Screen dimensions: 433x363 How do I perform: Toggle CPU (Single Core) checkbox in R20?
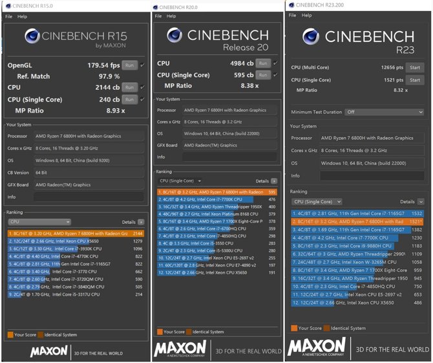point(275,75)
